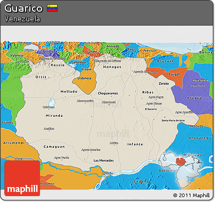This screenshot has width=215, height=202.
Task: Click the purple Aragua region label
Action: point(194,98)
